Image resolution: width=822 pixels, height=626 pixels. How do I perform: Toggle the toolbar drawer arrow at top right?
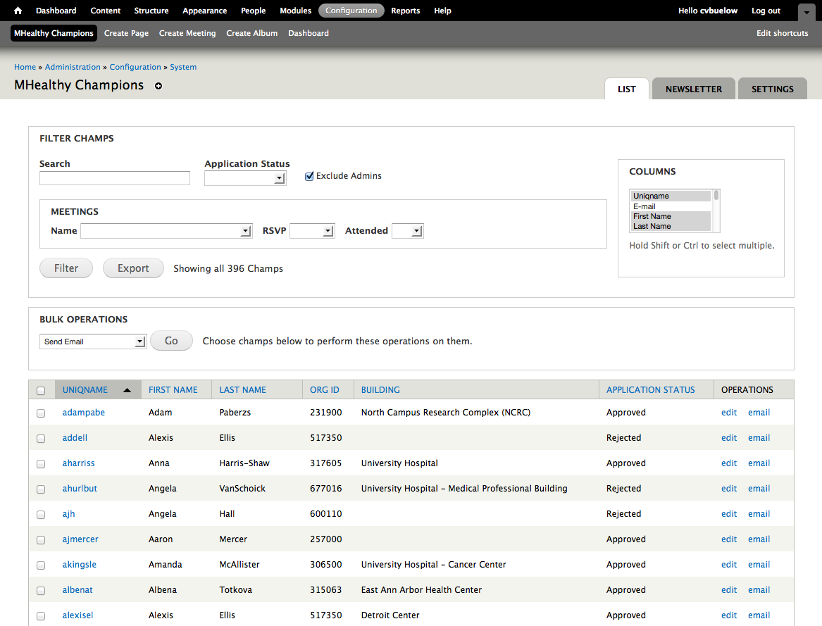pyautogui.click(x=806, y=12)
